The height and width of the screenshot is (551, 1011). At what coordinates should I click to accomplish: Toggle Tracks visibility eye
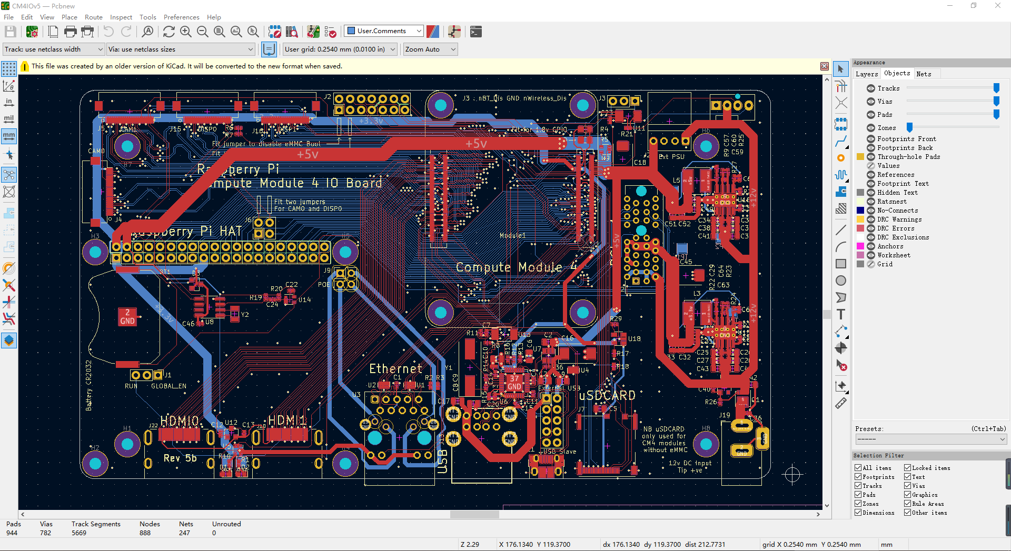pyautogui.click(x=871, y=88)
